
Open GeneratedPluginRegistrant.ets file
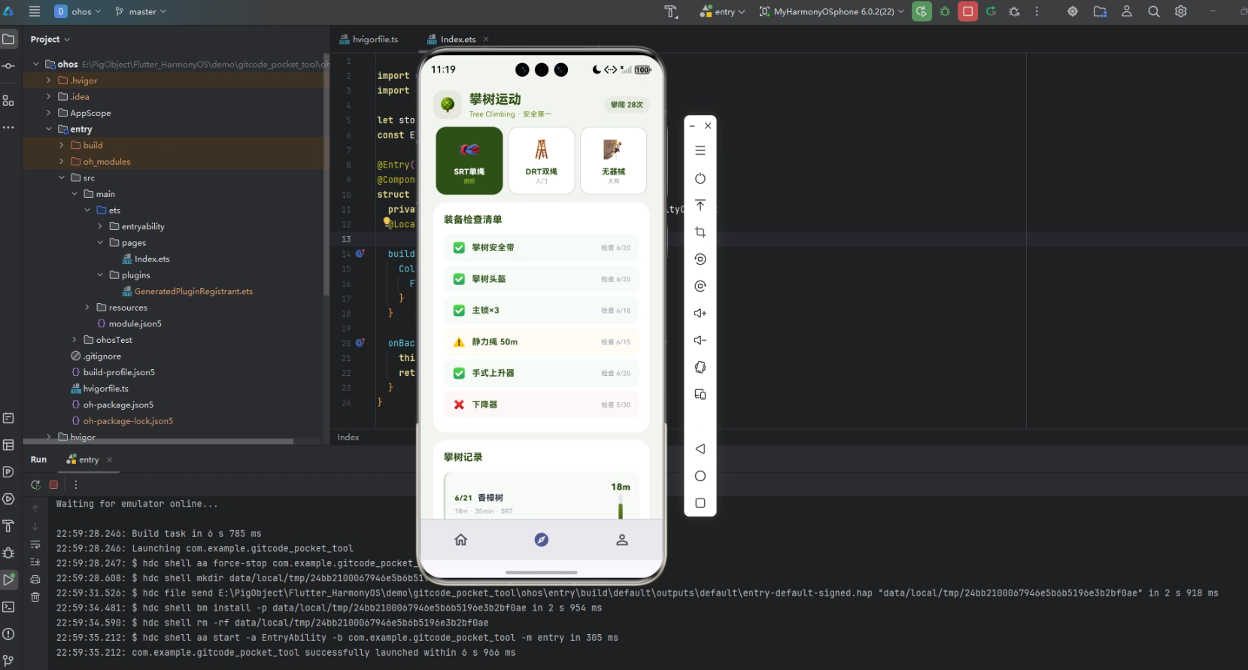point(187,291)
